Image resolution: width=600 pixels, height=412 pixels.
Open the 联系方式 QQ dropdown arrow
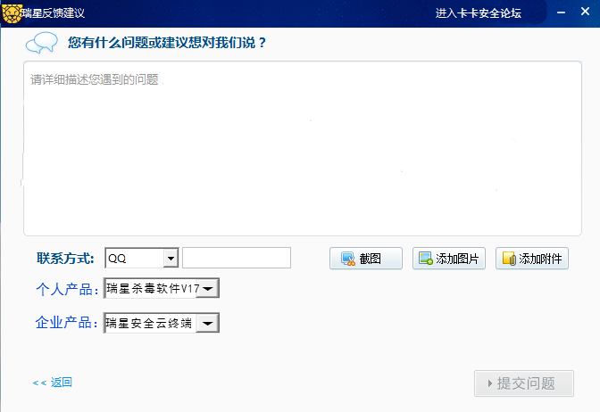(171, 259)
